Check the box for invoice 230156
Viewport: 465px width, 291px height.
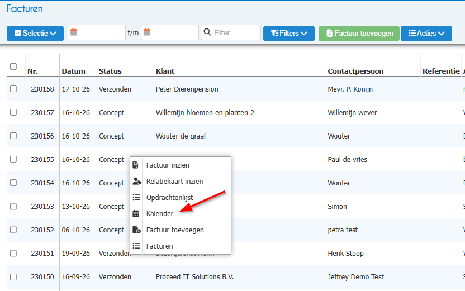[x=13, y=136]
